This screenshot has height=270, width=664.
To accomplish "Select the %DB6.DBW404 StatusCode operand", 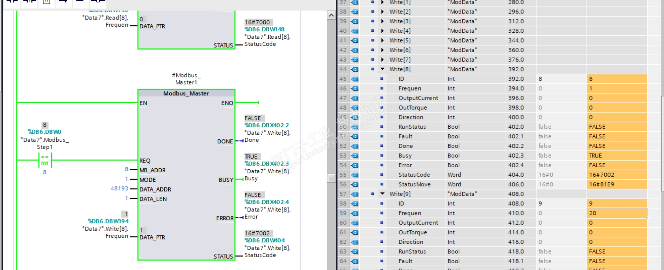I will (x=265, y=240).
